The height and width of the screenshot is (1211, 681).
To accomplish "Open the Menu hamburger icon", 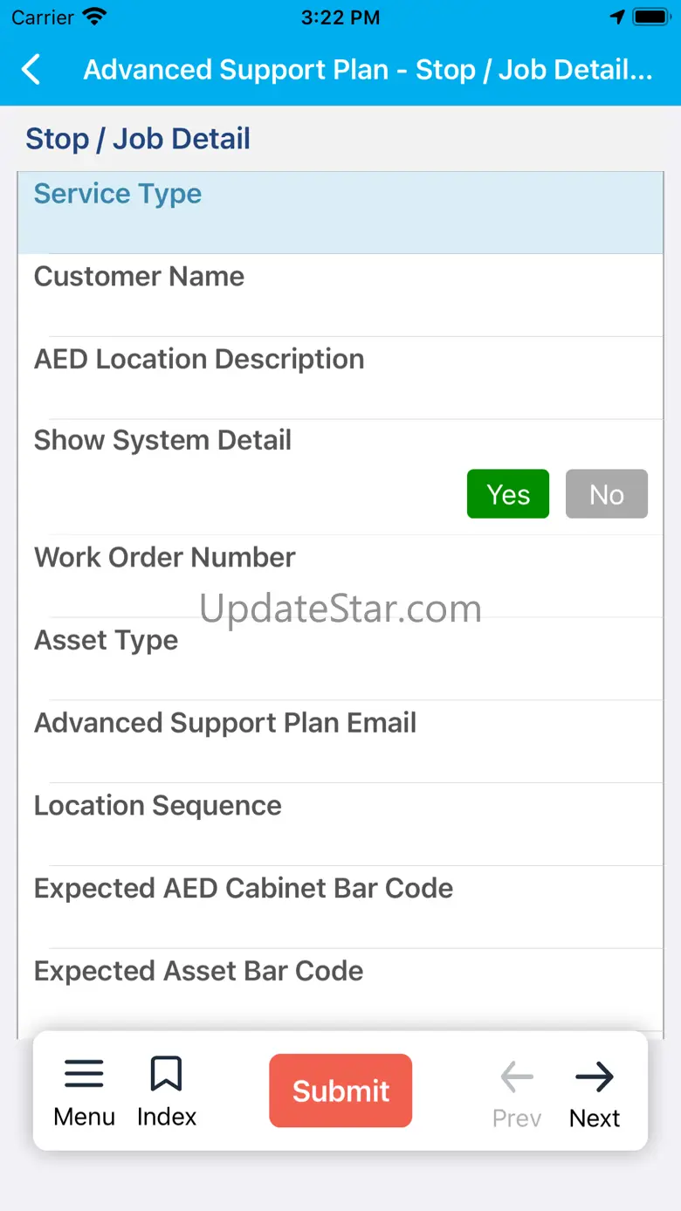I will 84,1075.
